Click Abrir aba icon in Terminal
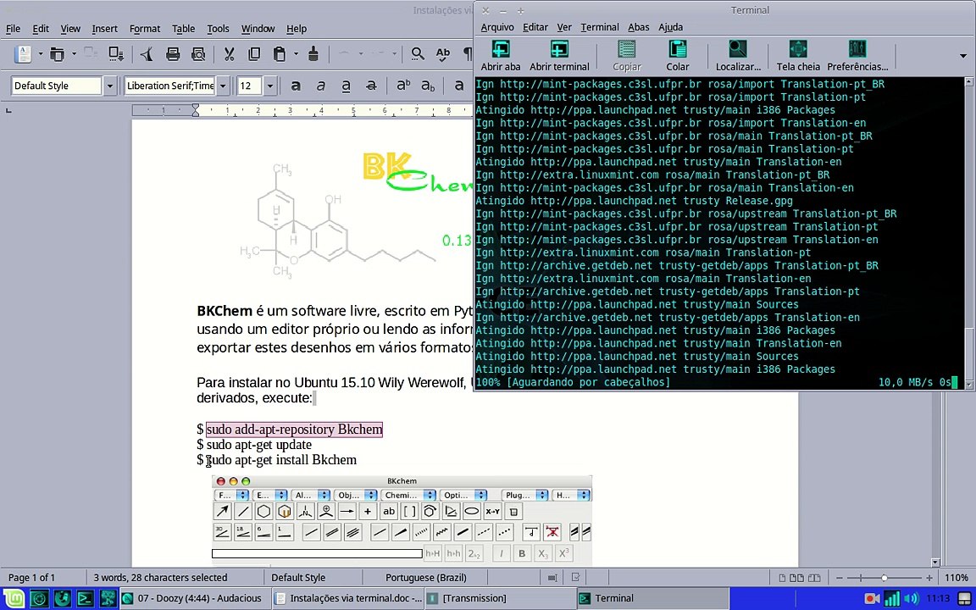Viewport: 976px width, 610px height. tap(501, 49)
